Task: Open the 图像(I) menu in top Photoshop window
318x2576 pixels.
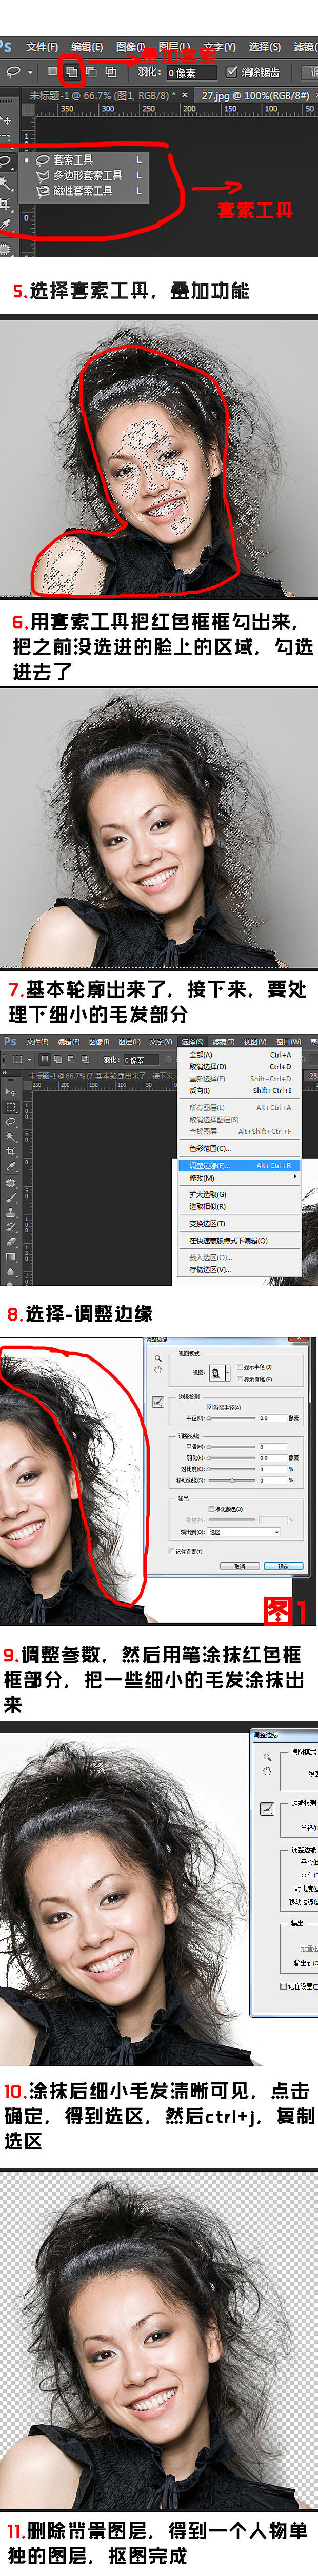Action: (x=131, y=47)
